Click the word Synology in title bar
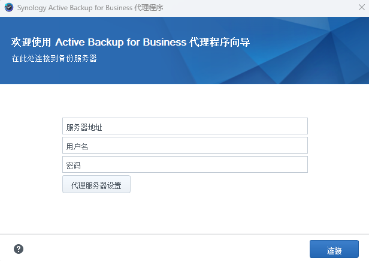369x261 pixels. tap(34, 8)
